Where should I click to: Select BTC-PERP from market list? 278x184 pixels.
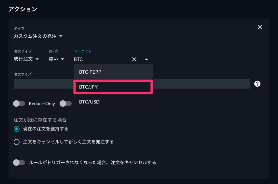tap(113, 72)
